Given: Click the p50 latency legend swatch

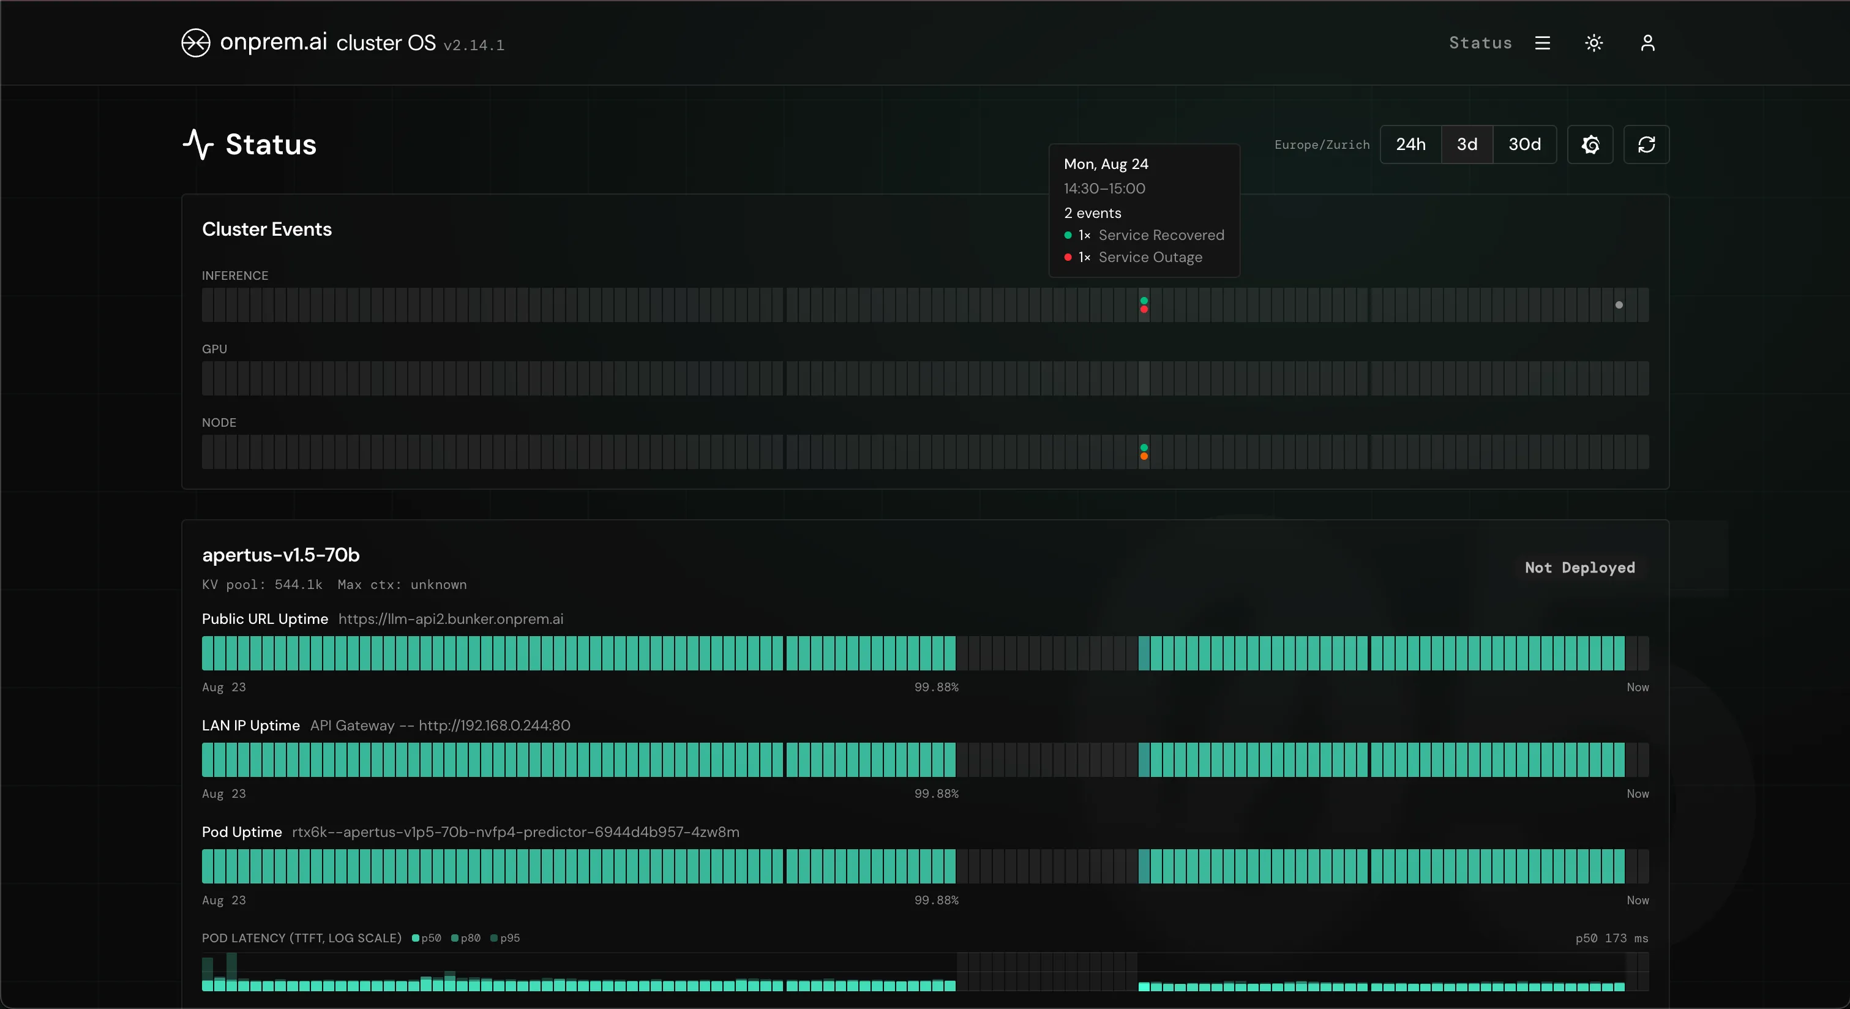Looking at the screenshot, I should 415,938.
